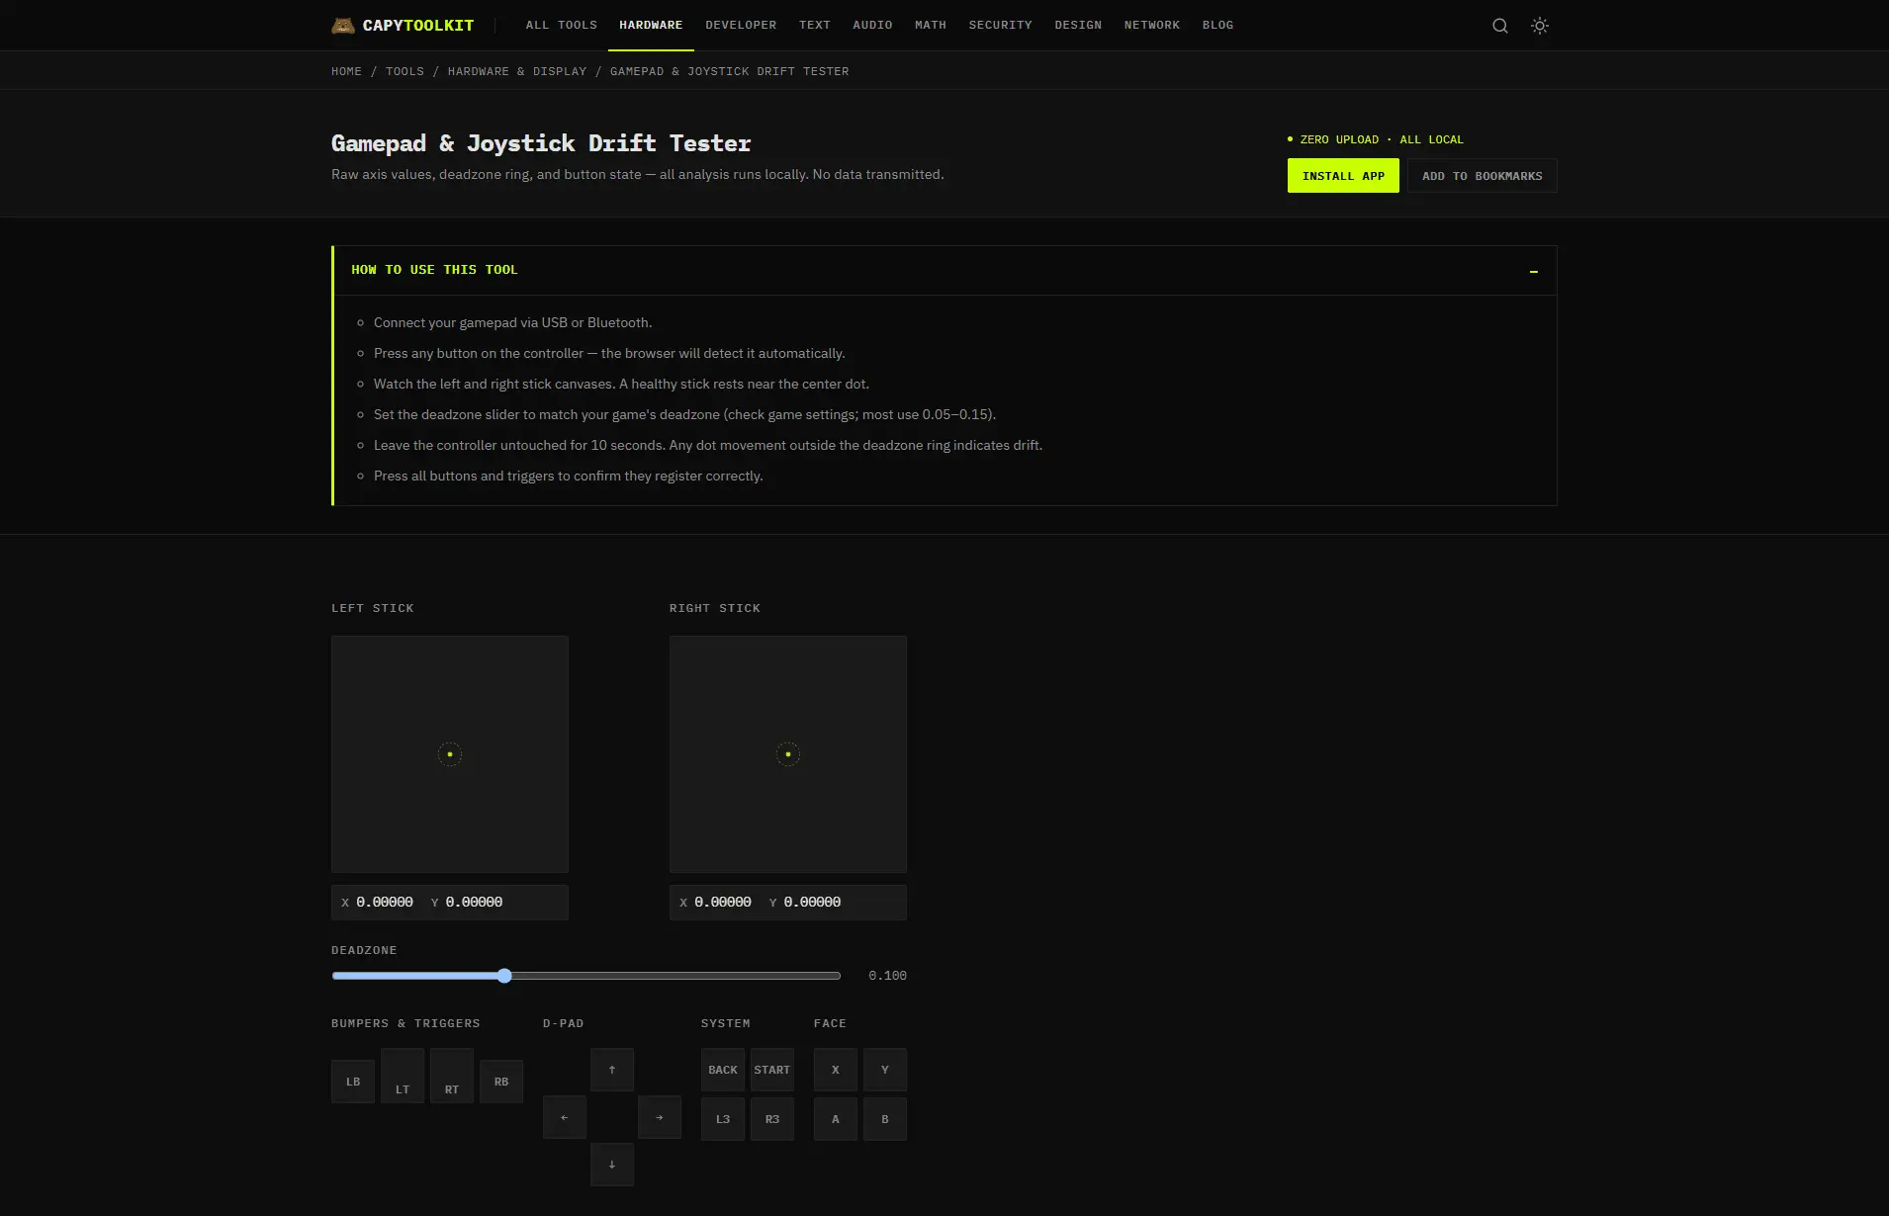Click the LT trigger indicator

[403, 1076]
